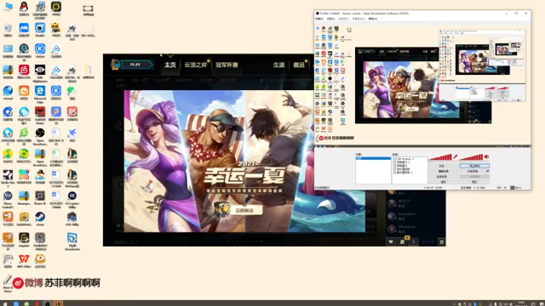
Task: Go to the 藏品 tab
Action: point(299,65)
